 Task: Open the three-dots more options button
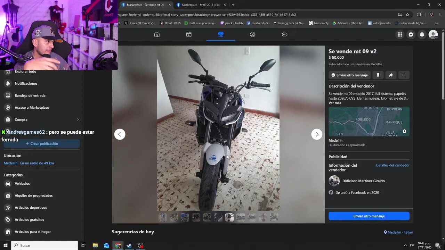point(404,75)
